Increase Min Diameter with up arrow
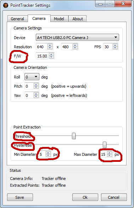Image resolution: width=134 pixels, height=208 pixels. click(48, 153)
